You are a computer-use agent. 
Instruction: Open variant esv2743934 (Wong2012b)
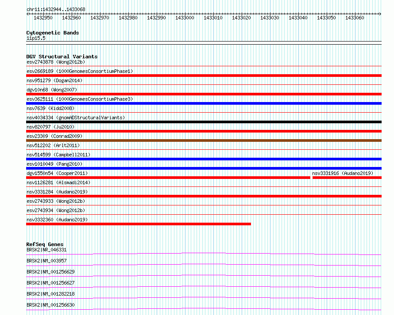56,210
